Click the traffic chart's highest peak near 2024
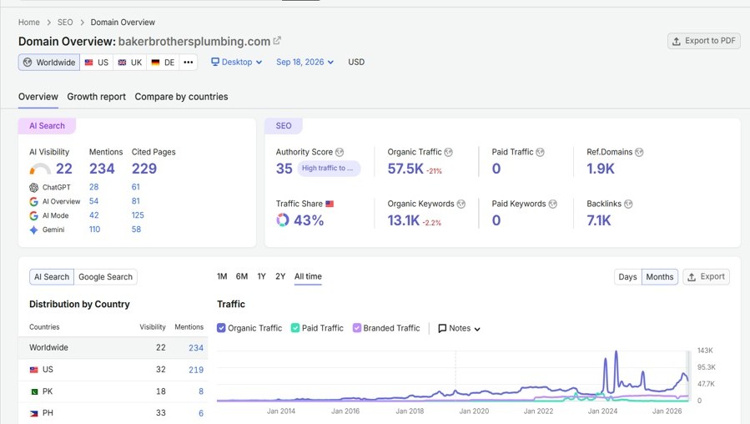Viewport: 750px width, 424px height. point(616,352)
